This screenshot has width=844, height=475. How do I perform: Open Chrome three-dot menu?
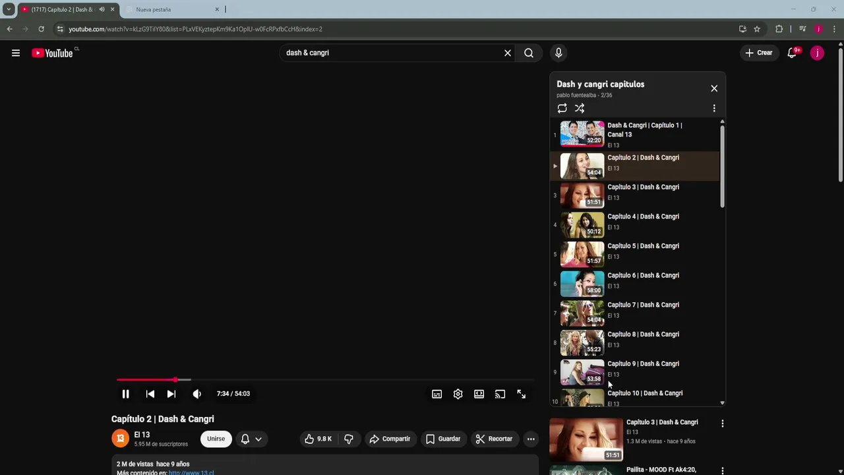coord(834,29)
